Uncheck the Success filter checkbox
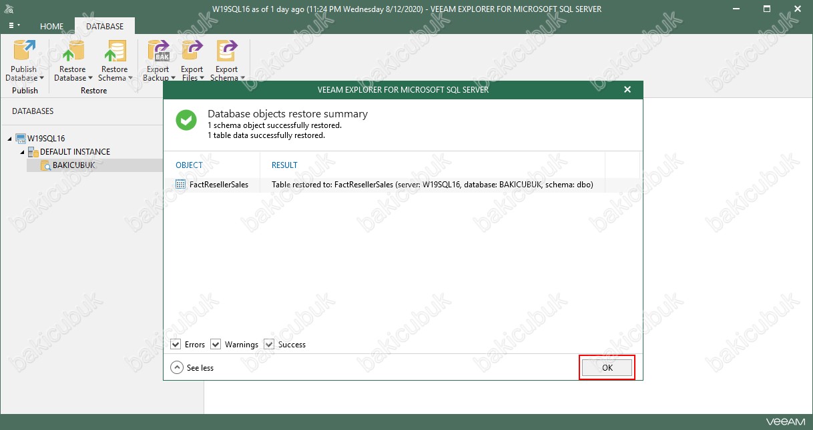This screenshot has width=813, height=430. (x=269, y=345)
